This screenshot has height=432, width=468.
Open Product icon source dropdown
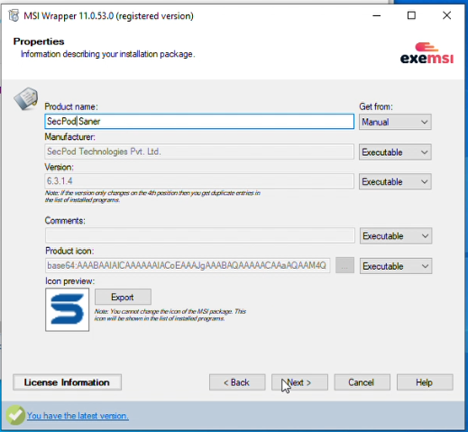(396, 266)
